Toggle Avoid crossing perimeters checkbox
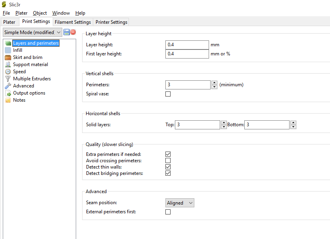 click(168, 161)
